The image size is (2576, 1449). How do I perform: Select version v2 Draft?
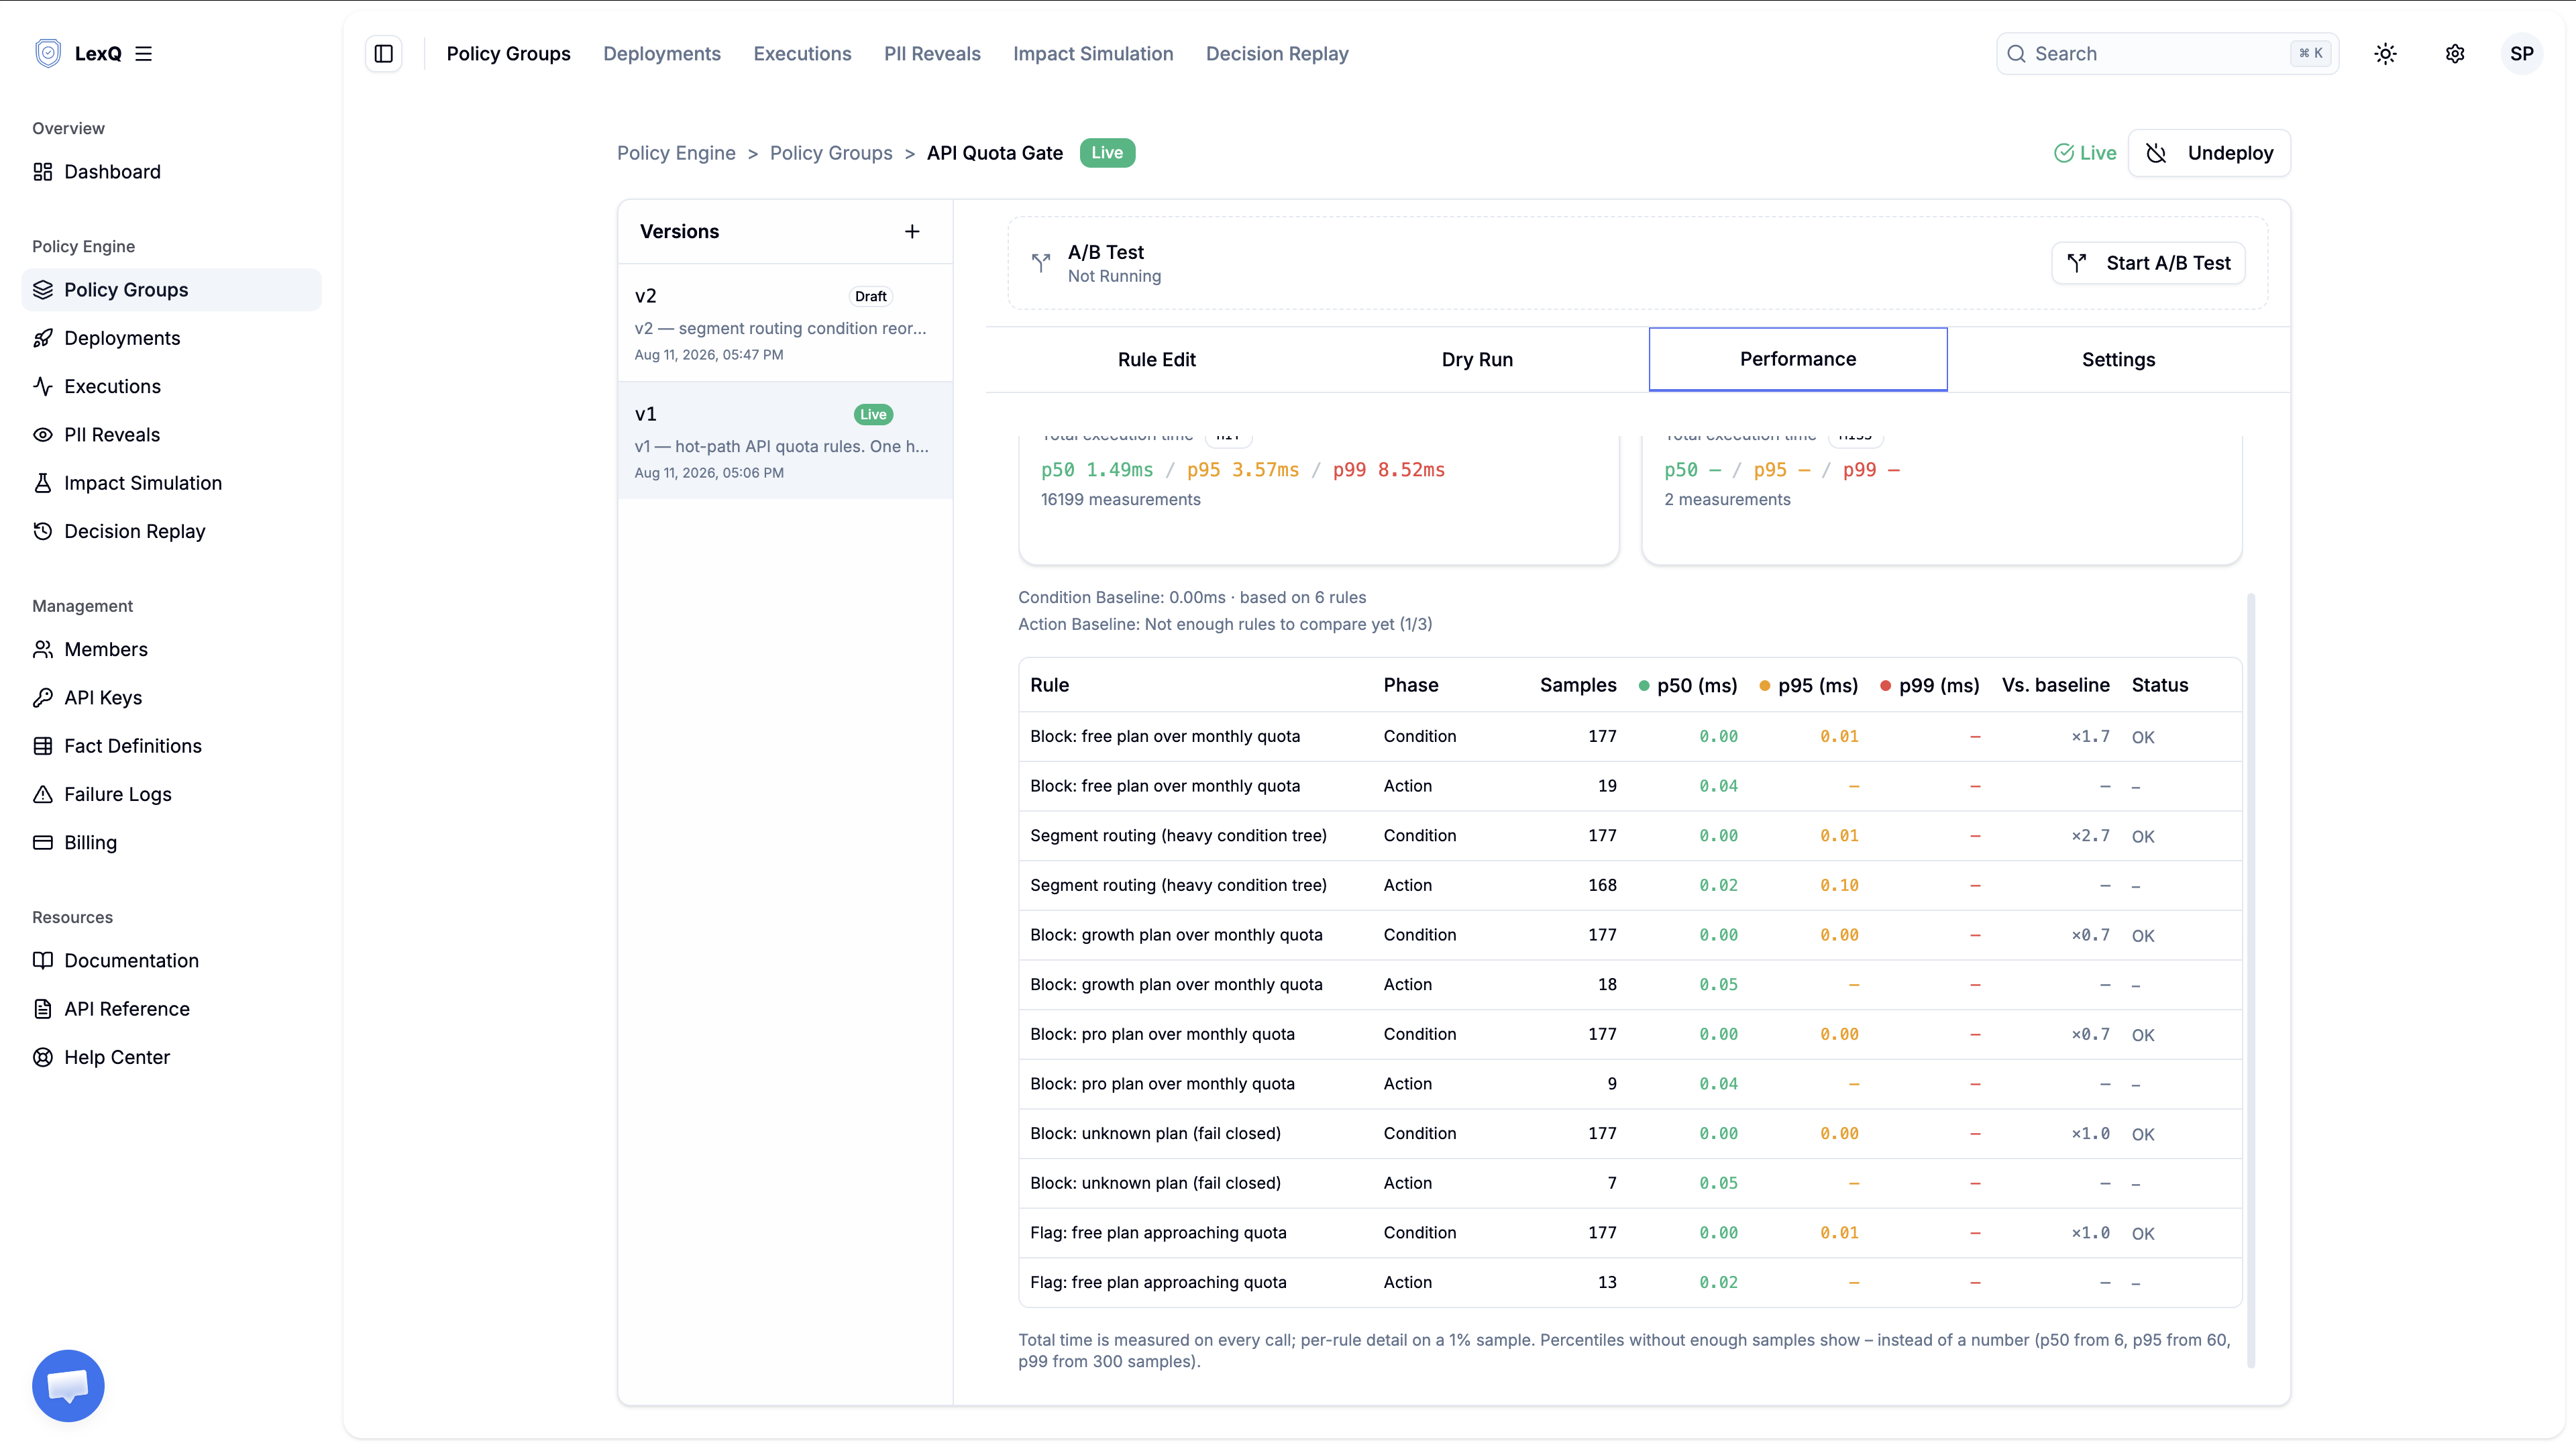coord(785,323)
